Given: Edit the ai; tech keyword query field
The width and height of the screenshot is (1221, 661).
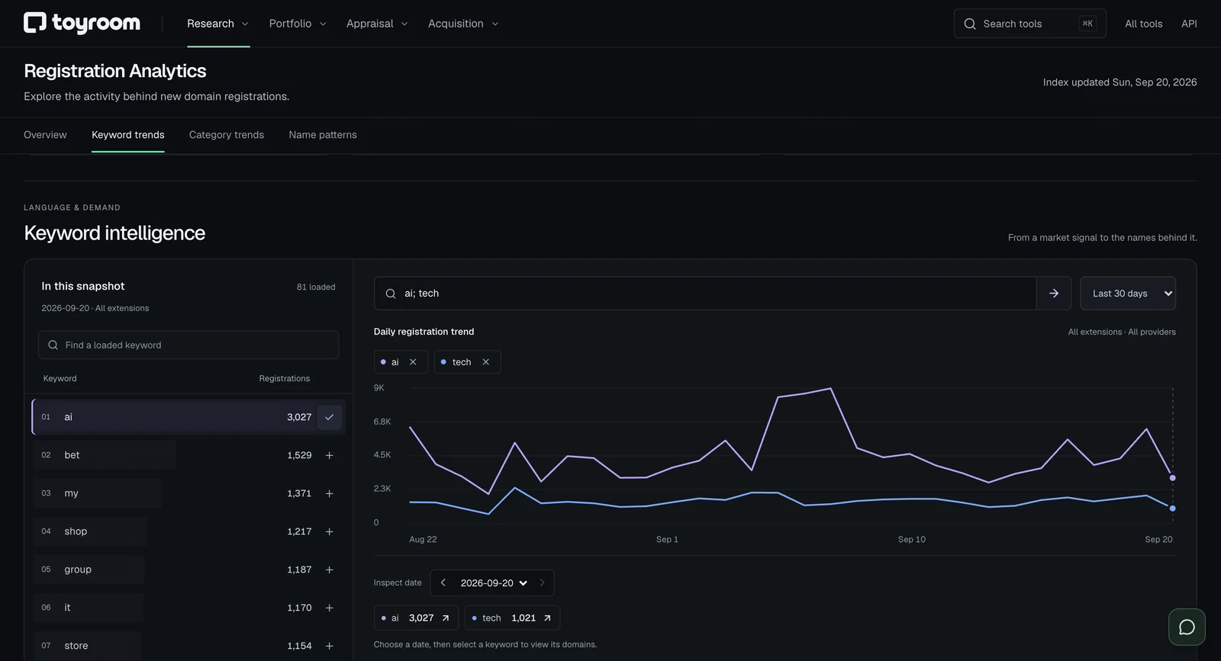Looking at the screenshot, I should [705, 294].
